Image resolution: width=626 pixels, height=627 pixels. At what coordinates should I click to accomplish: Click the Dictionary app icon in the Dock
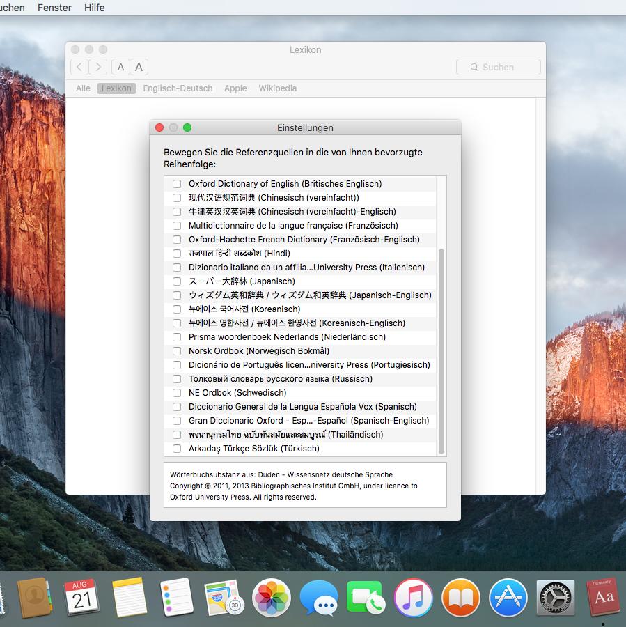coord(603,598)
